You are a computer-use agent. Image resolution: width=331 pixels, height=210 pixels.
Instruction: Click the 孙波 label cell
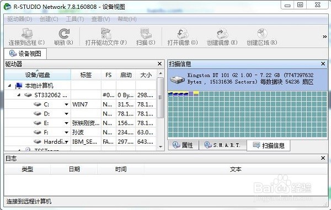coord(86,132)
